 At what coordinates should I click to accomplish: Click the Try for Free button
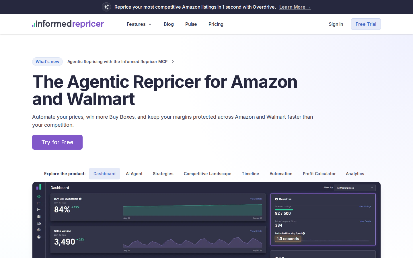click(57, 142)
